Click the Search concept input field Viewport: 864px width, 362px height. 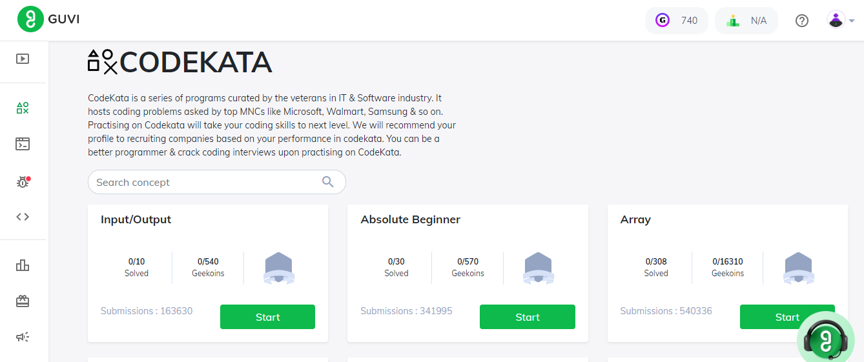click(x=205, y=183)
